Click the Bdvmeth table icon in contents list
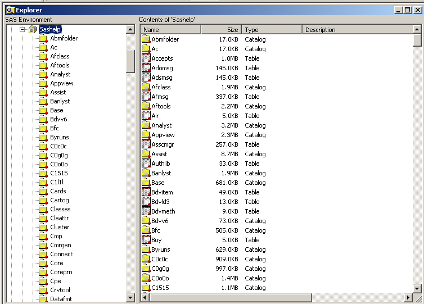The height and width of the screenshot is (304, 424). coord(146,211)
